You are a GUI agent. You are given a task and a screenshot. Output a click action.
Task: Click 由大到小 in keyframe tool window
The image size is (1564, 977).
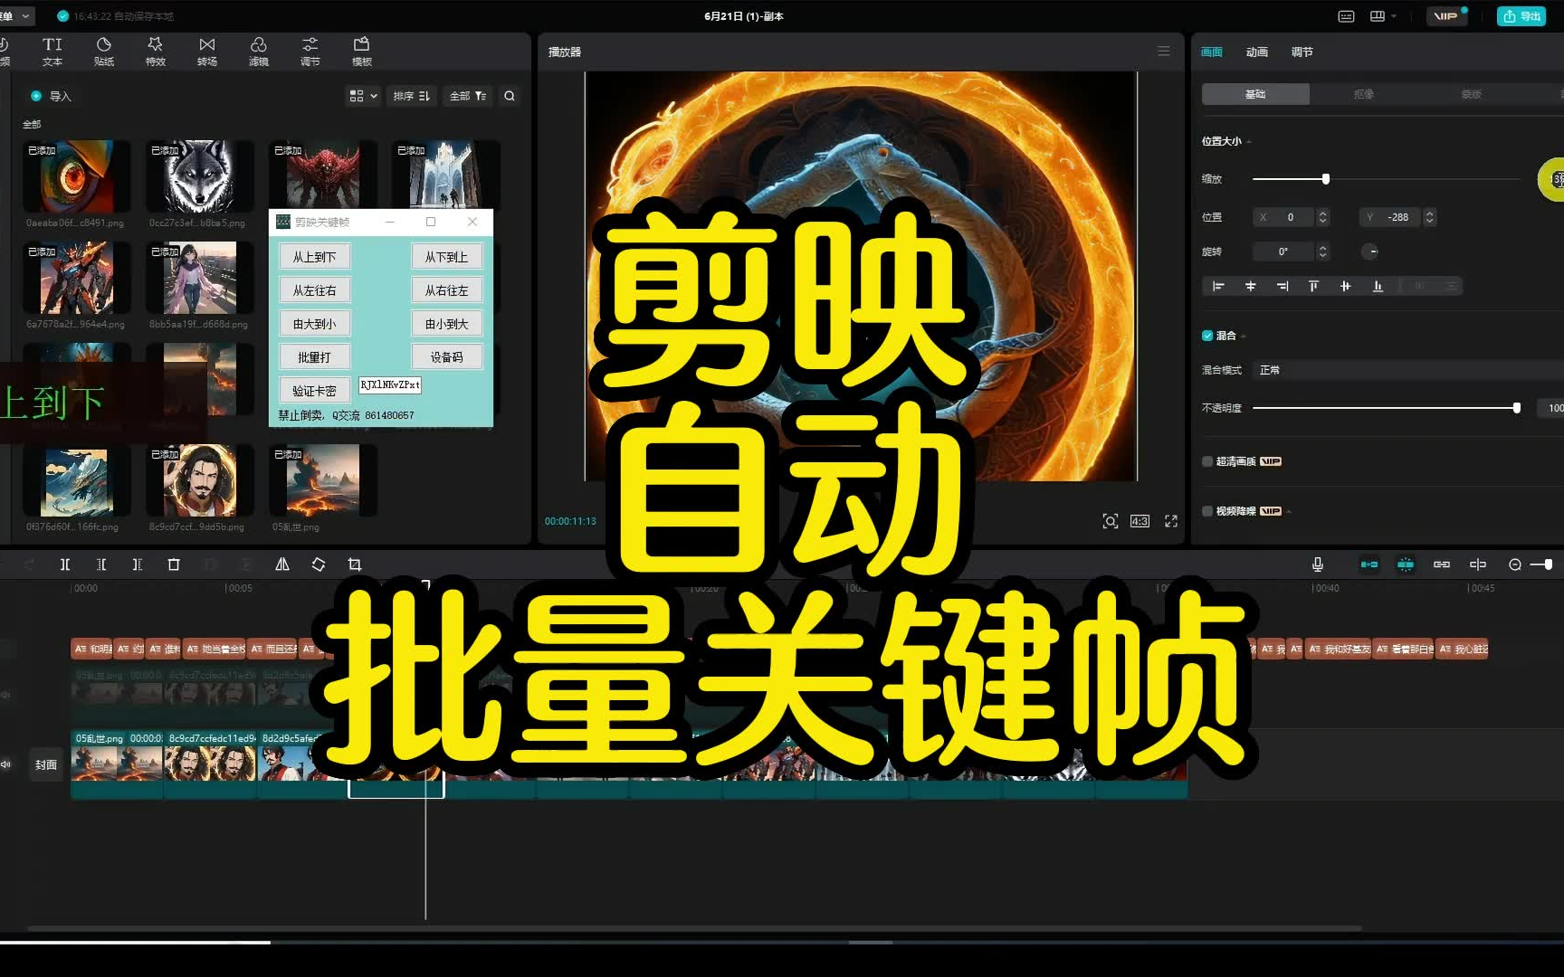(314, 324)
